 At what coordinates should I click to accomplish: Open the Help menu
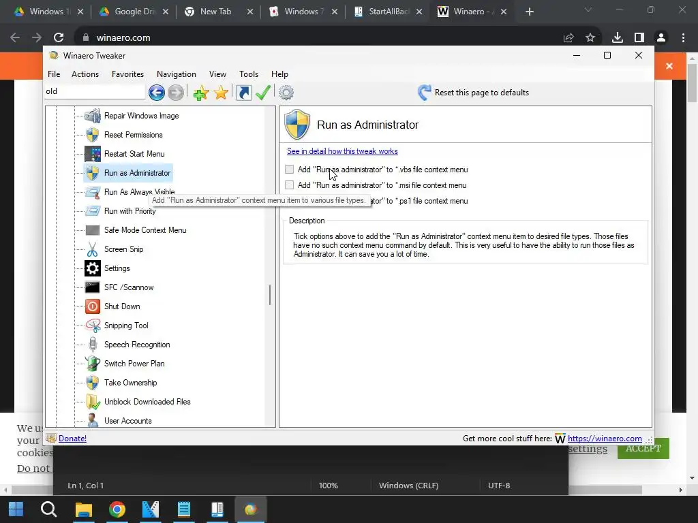(x=279, y=74)
